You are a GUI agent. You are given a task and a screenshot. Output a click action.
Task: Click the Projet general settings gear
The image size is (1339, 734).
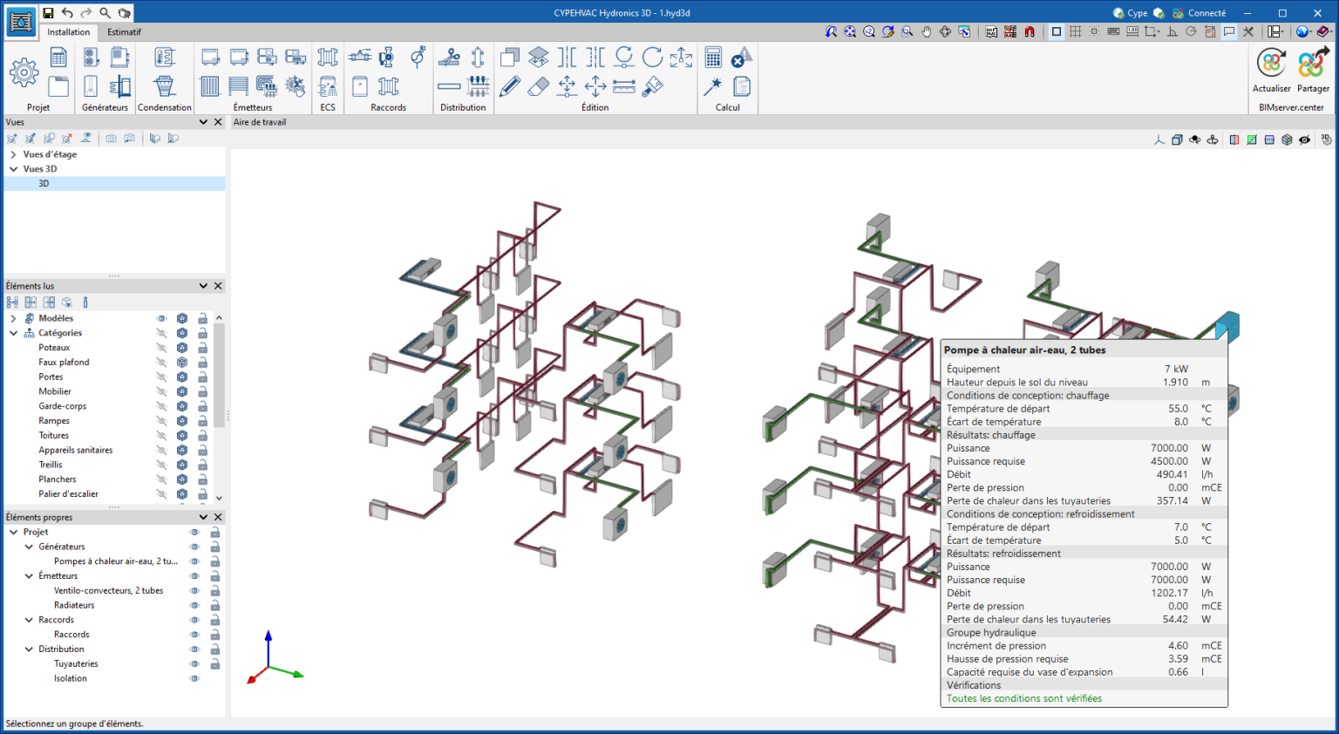click(x=24, y=72)
